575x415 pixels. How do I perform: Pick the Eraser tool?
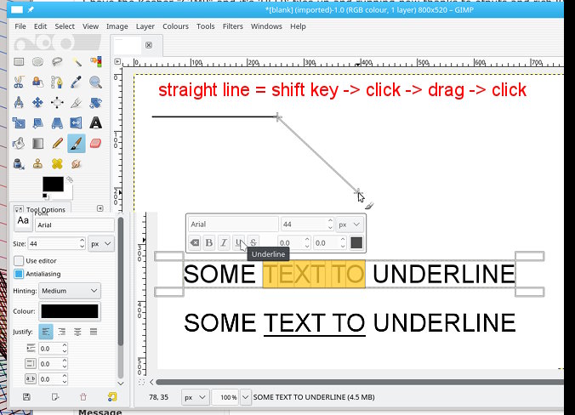tap(95, 144)
